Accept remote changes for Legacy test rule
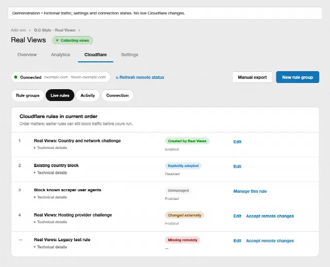Screen dimensions: 330x267 pyautogui.click(x=270, y=241)
